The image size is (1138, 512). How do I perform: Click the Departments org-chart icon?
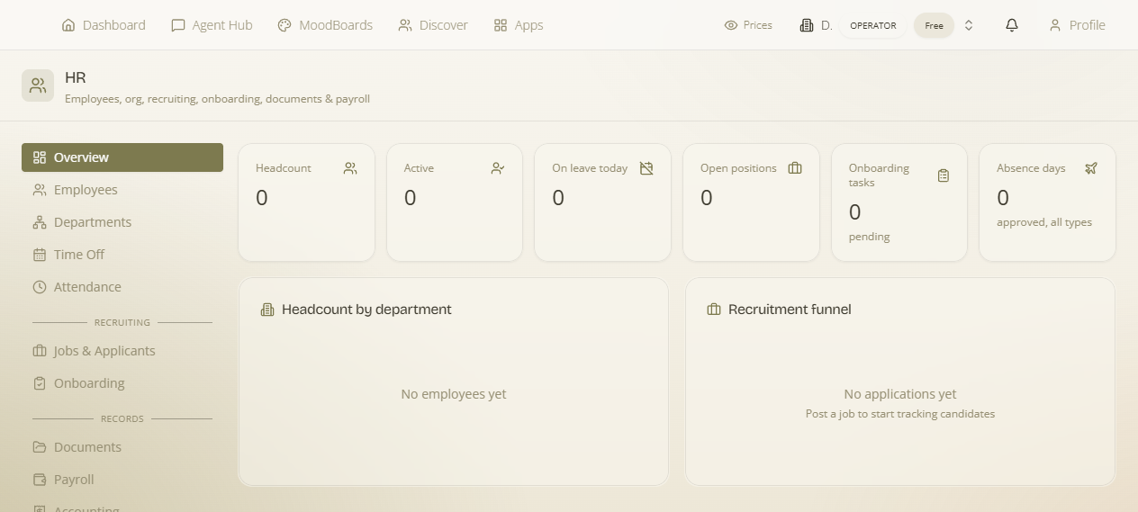(40, 222)
